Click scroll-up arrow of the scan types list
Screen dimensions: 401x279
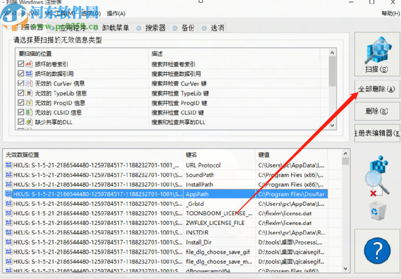point(332,53)
